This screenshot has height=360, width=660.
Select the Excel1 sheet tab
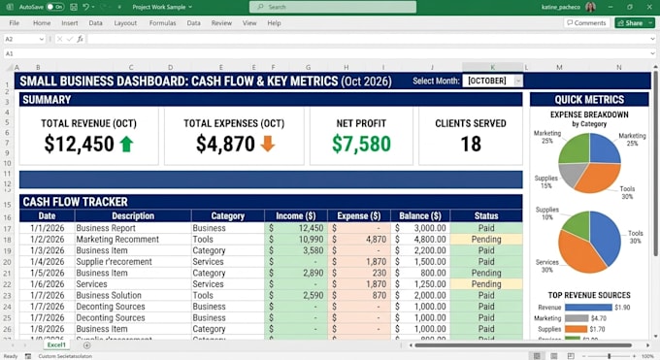point(56,344)
